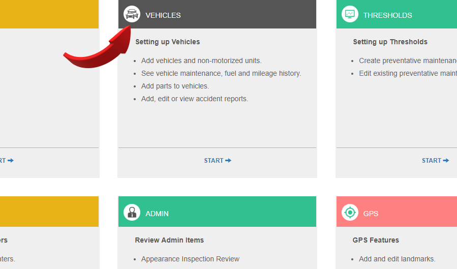Click 'Setting up Vehicles' heading
The image size is (457, 269).
[168, 42]
